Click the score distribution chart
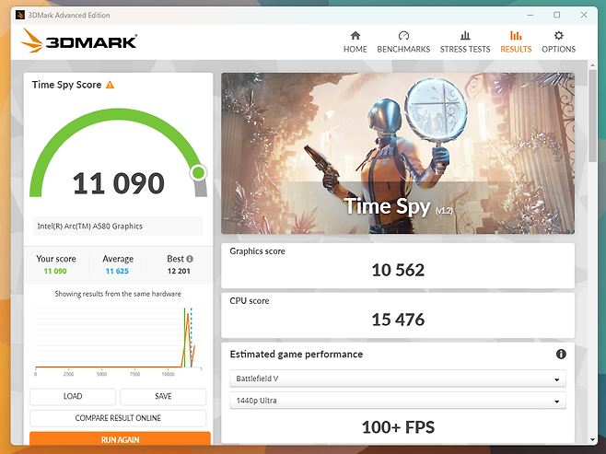This screenshot has width=606, height=454. point(118,338)
